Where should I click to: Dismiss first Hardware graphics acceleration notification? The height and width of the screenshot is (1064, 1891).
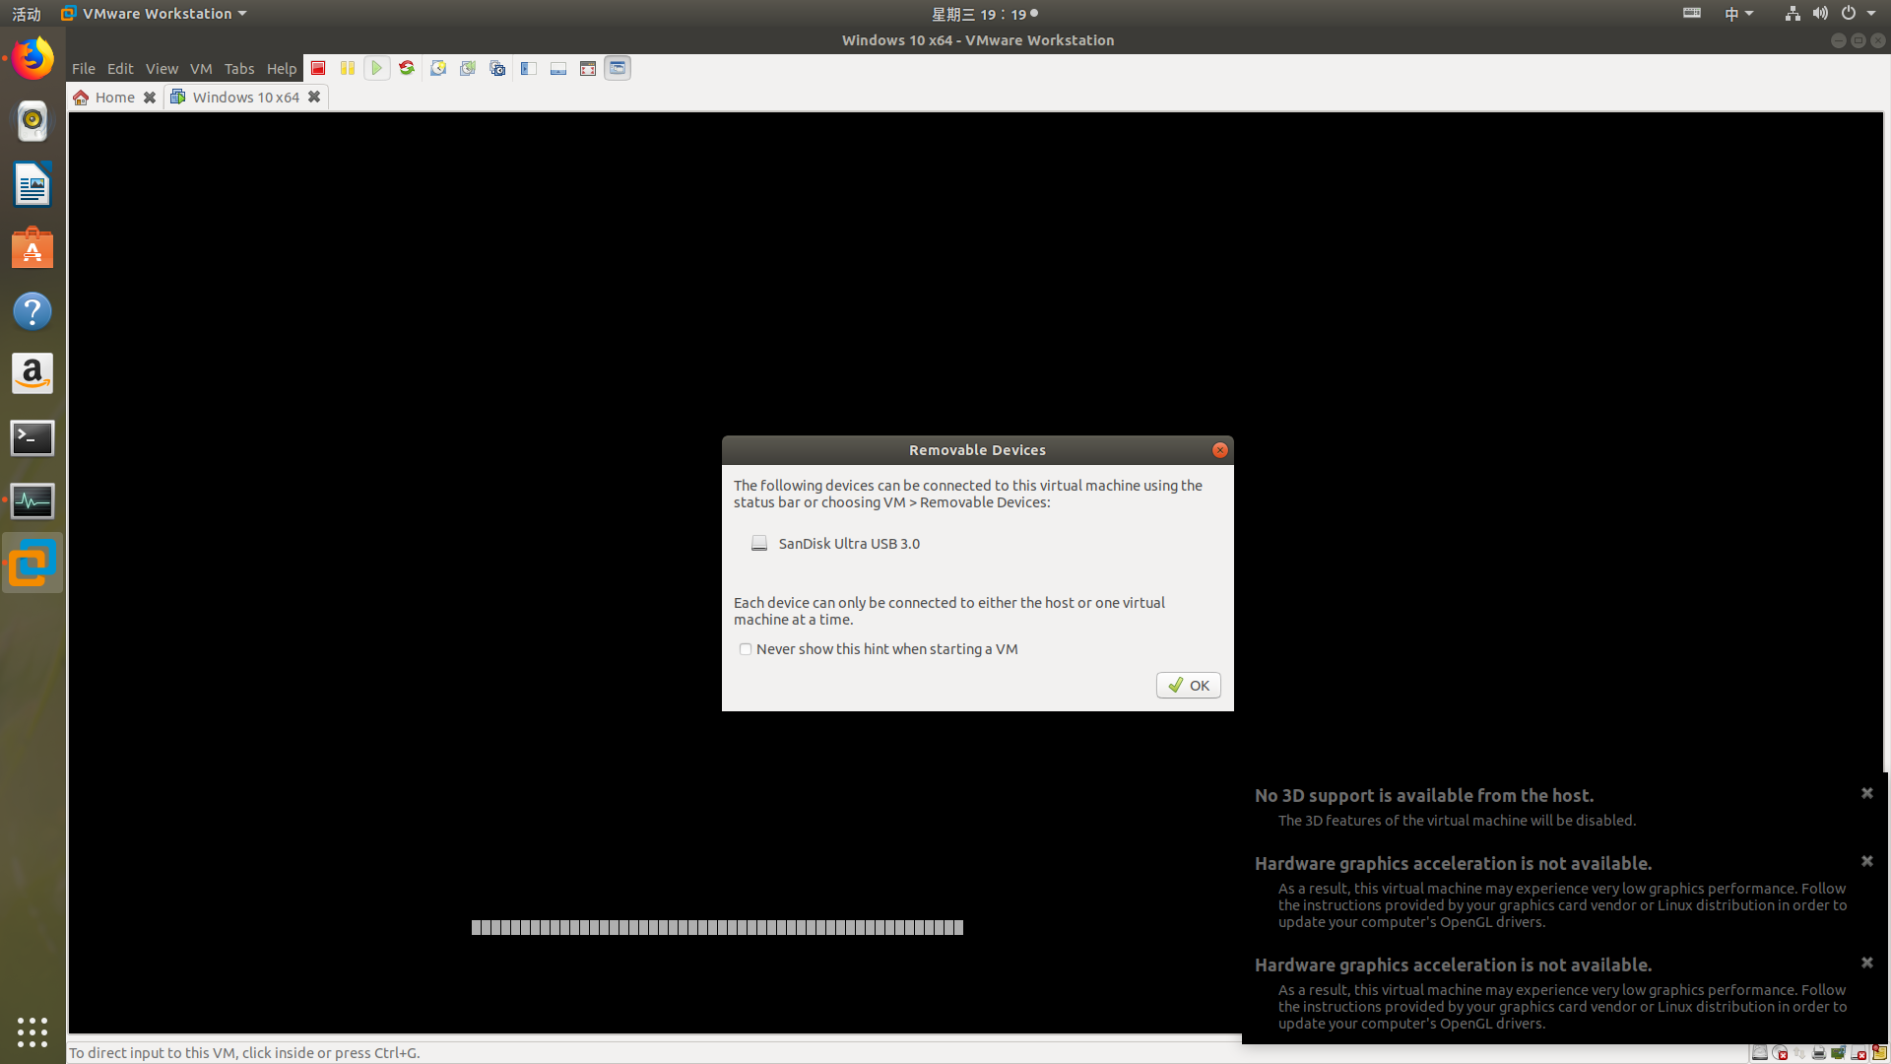point(1867,861)
